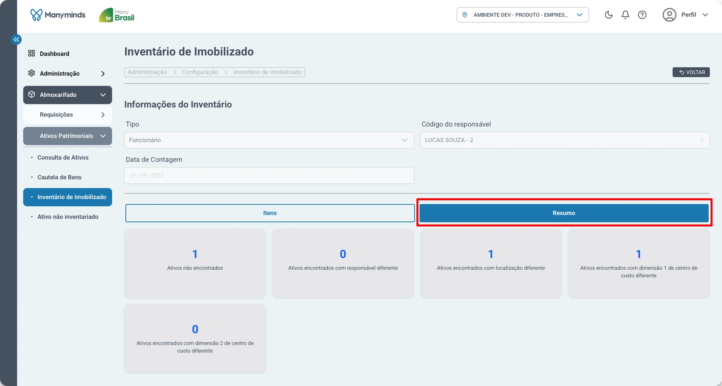Open the Dashboard menu item

click(68, 54)
